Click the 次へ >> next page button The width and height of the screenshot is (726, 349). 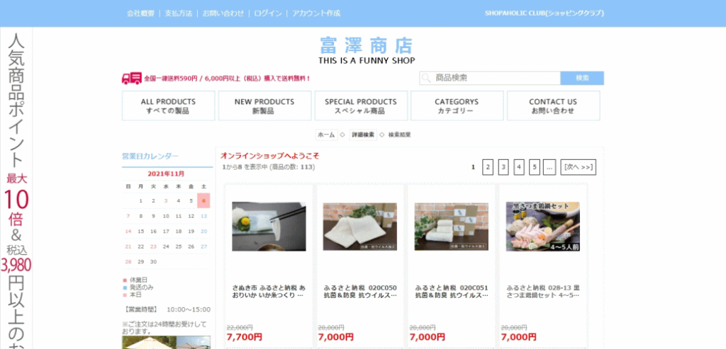click(578, 167)
